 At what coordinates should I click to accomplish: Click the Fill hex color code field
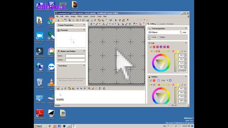tap(182, 71)
